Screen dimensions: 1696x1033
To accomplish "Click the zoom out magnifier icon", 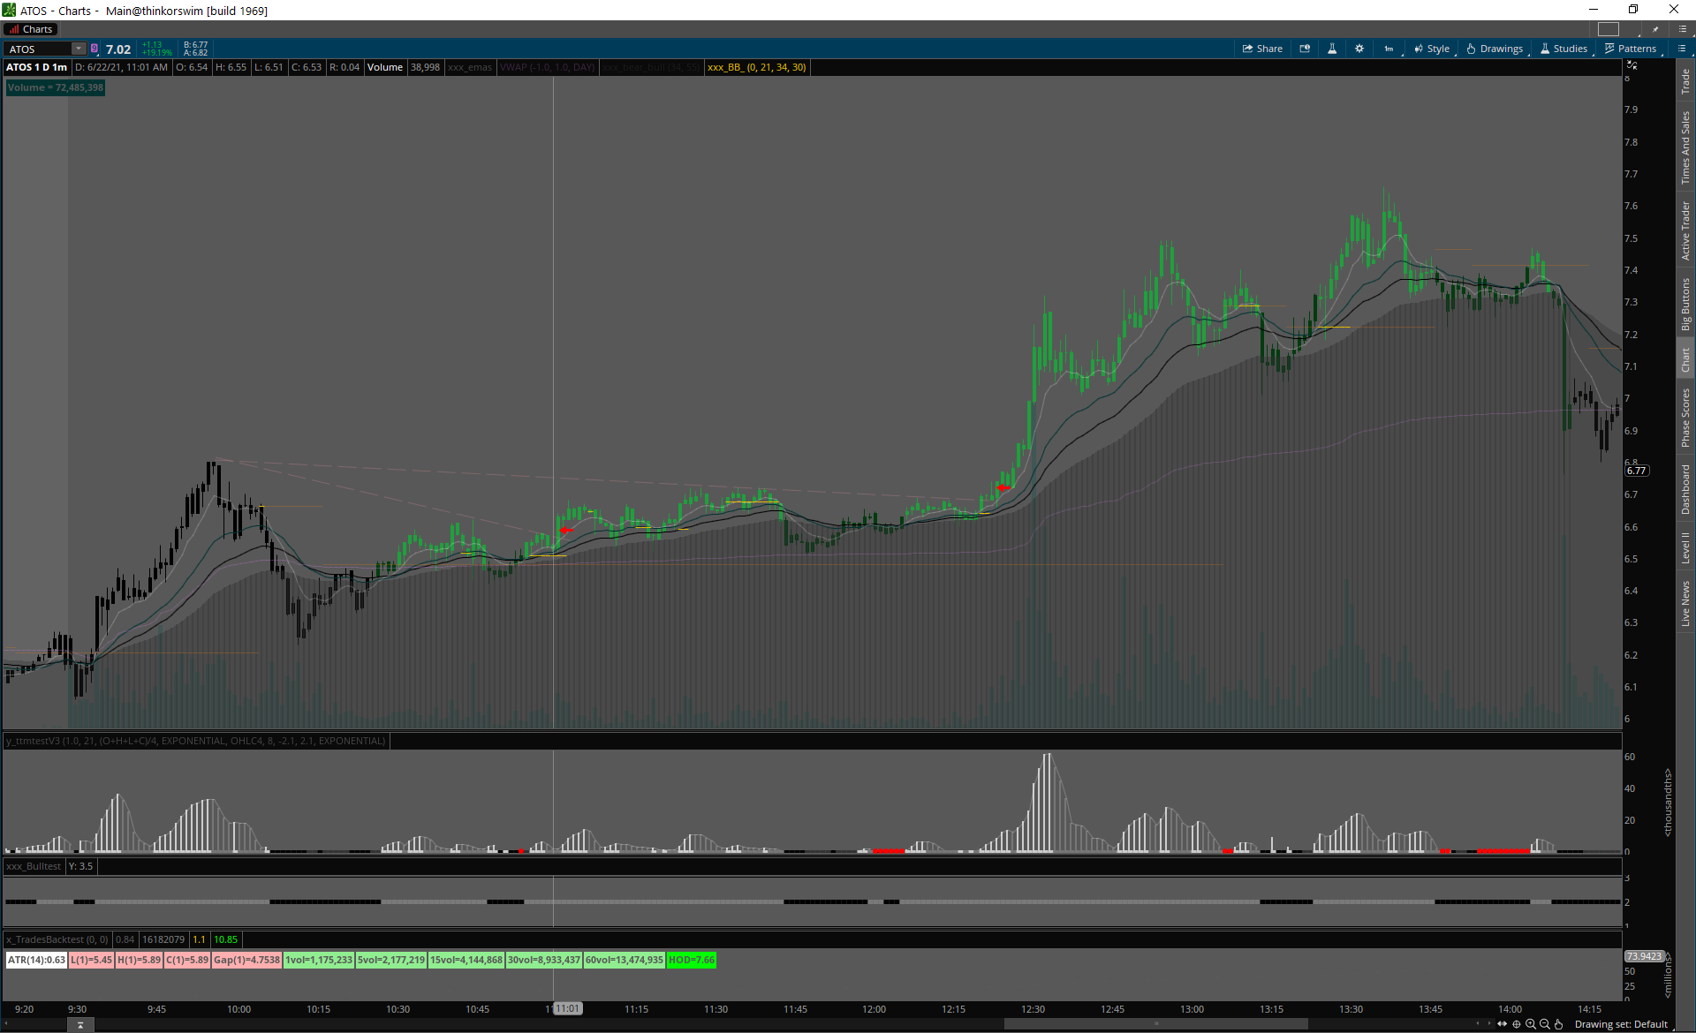I will [1545, 1024].
